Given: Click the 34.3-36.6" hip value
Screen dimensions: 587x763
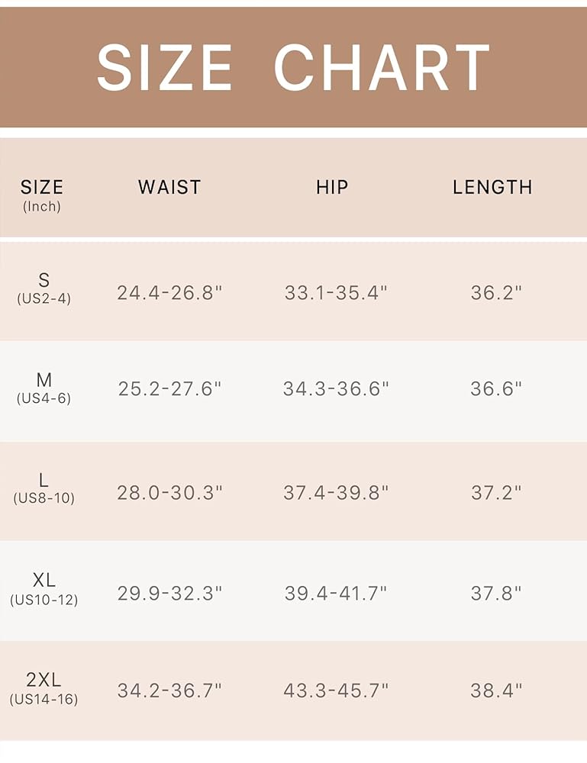Looking at the screenshot, I should pos(336,388).
